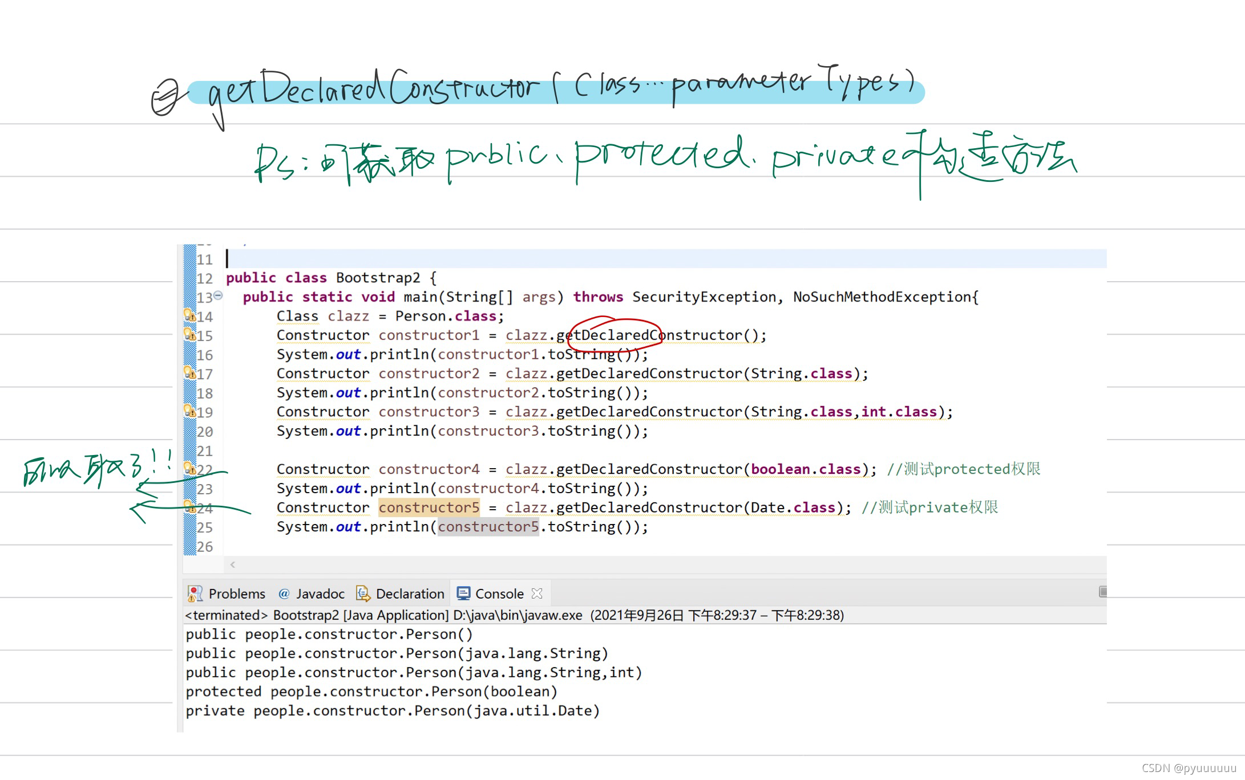
Task: Click the Declaration tab's icon
Action: pos(363,594)
